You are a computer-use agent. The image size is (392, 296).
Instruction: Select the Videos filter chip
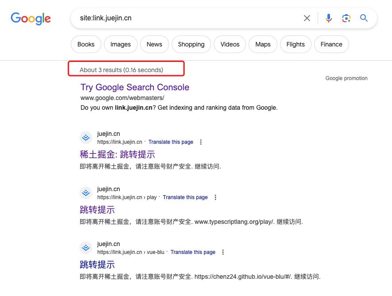[230, 44]
